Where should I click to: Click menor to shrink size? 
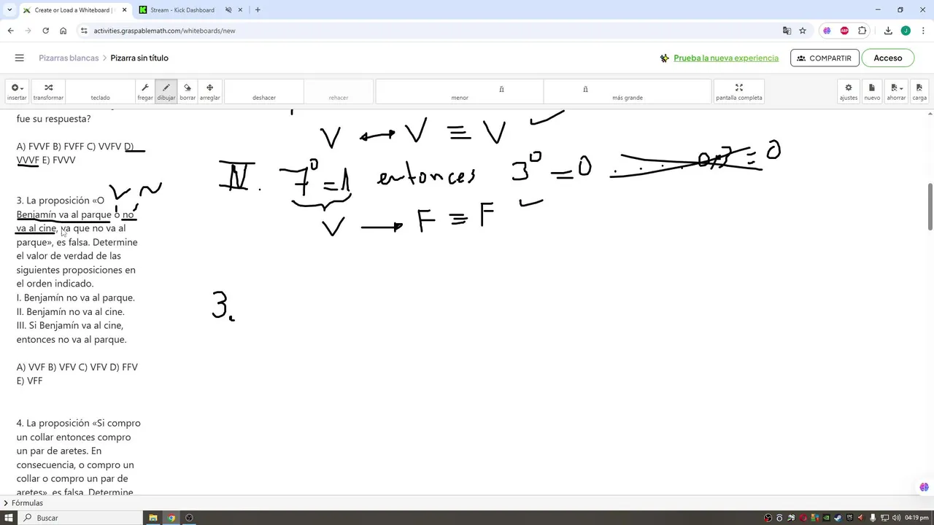click(460, 92)
